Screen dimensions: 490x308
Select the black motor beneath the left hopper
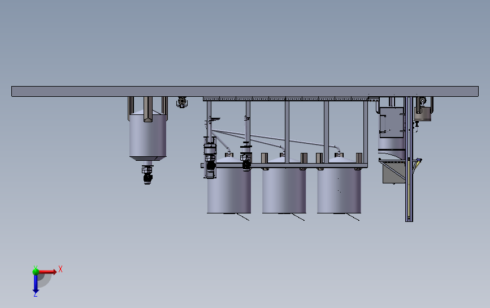pos(148,178)
